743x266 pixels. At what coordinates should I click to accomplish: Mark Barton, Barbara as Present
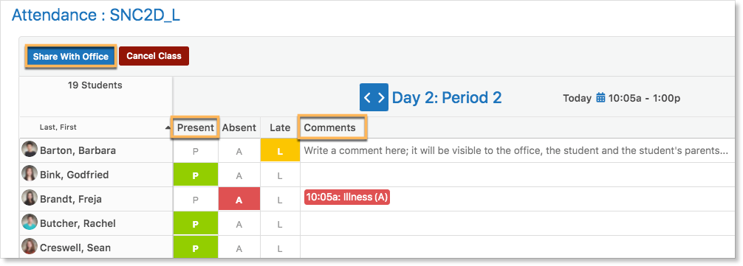pyautogui.click(x=195, y=152)
